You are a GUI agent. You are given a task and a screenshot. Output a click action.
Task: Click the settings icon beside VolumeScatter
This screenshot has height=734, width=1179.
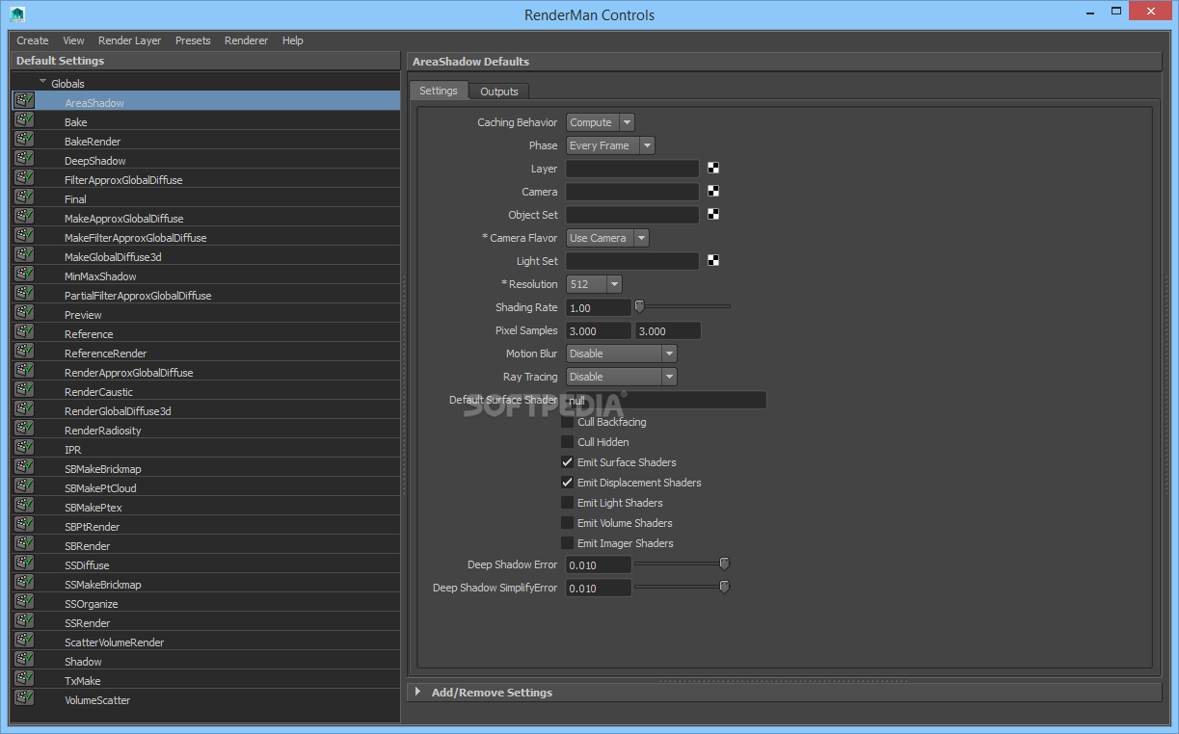click(x=24, y=697)
